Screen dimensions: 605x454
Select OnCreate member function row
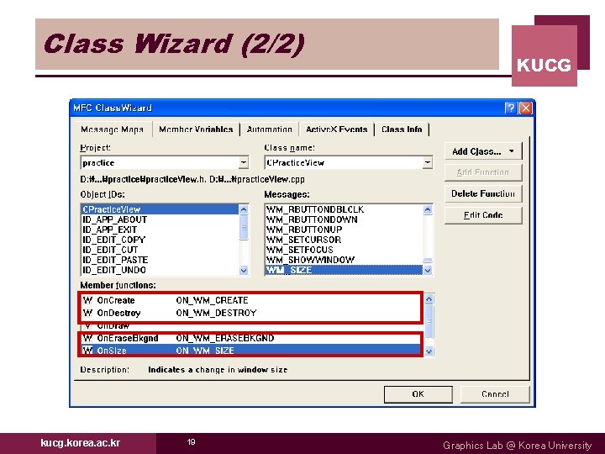[x=250, y=300]
